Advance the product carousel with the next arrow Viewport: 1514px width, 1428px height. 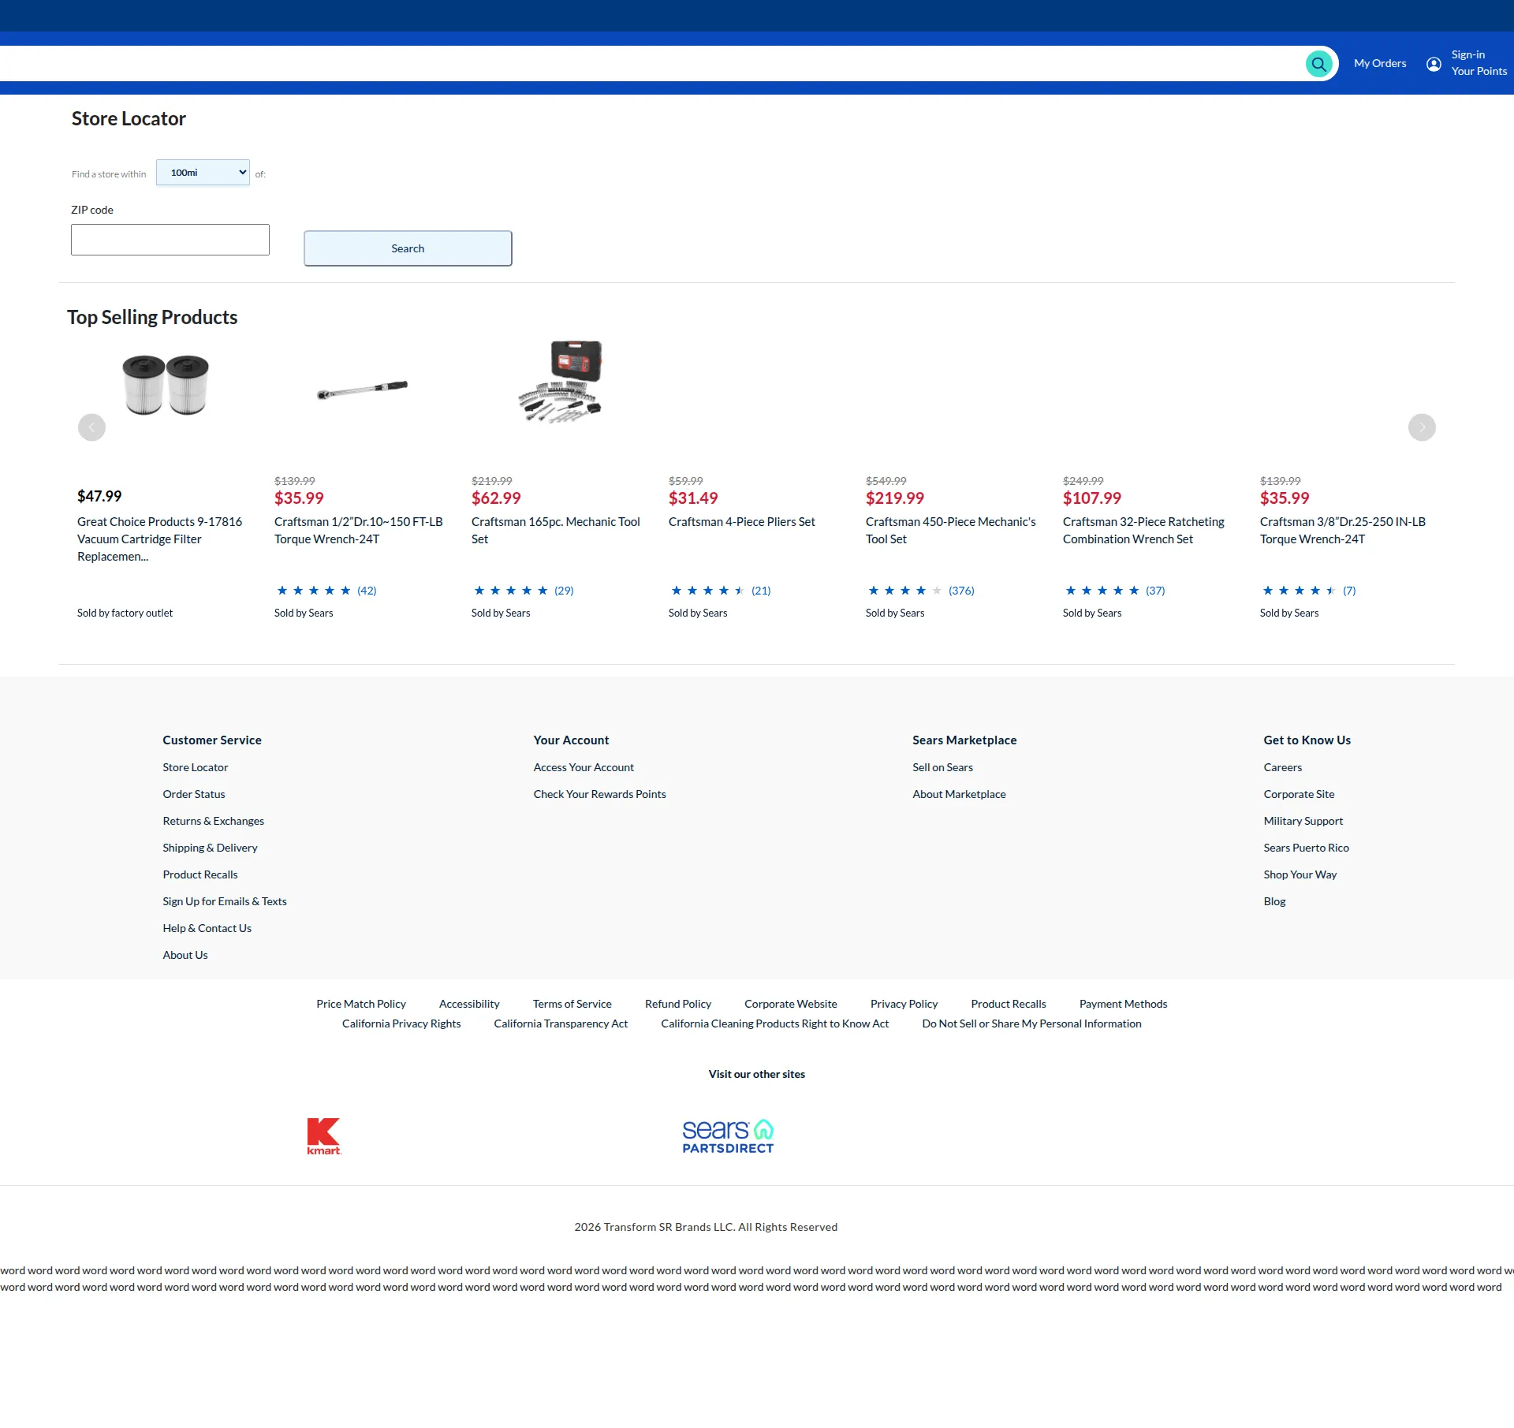pyautogui.click(x=1422, y=427)
